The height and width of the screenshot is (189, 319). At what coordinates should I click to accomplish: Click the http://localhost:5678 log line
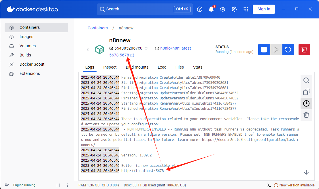click(142, 171)
